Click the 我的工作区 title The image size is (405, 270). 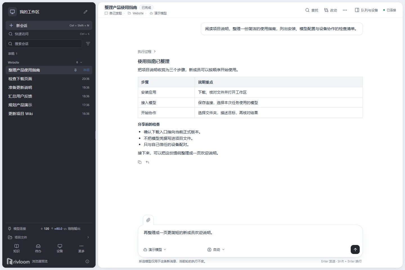[30, 12]
